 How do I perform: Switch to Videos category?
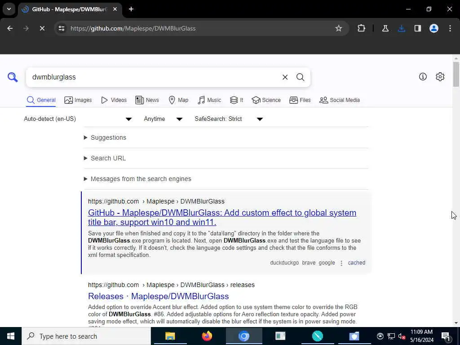click(114, 100)
